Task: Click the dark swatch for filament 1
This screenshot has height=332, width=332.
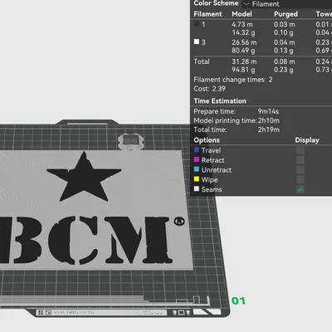Action: [x=197, y=24]
